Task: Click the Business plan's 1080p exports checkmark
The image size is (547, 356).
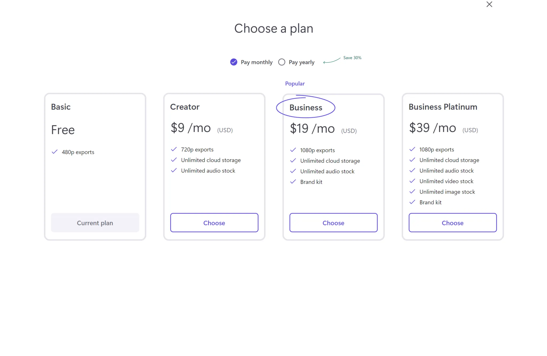Action: point(293,150)
